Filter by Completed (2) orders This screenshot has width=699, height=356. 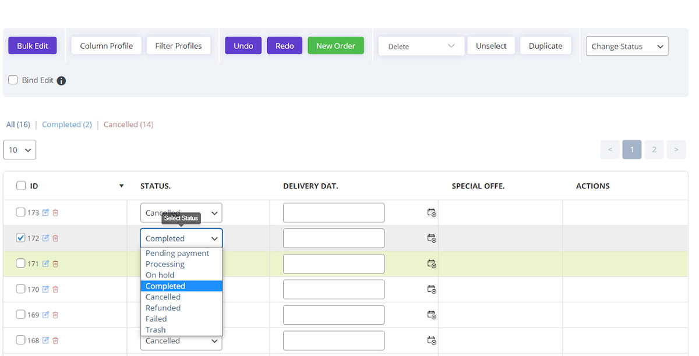coord(67,124)
